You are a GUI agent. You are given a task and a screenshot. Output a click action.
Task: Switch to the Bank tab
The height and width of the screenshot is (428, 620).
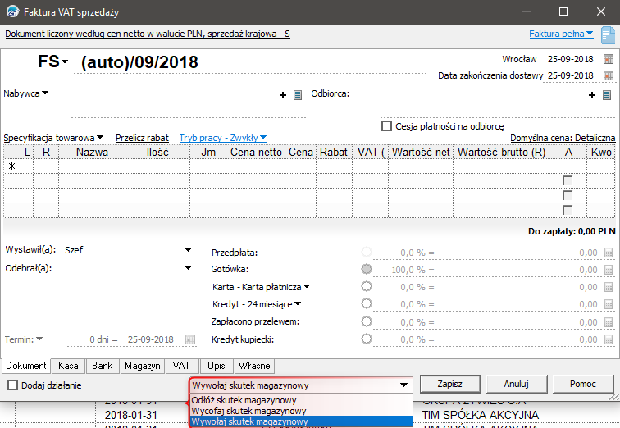102,366
